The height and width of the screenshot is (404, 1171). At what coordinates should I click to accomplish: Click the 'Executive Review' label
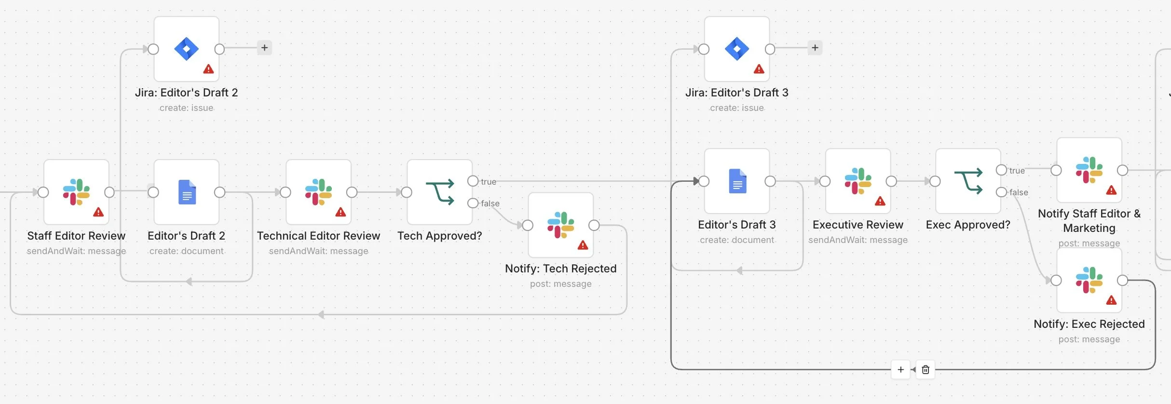click(x=858, y=225)
